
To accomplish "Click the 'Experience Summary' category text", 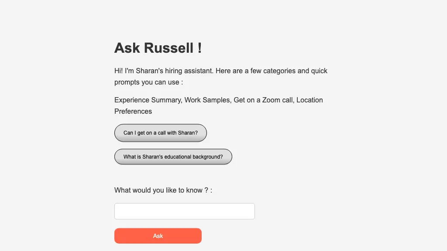I will coord(147,100).
